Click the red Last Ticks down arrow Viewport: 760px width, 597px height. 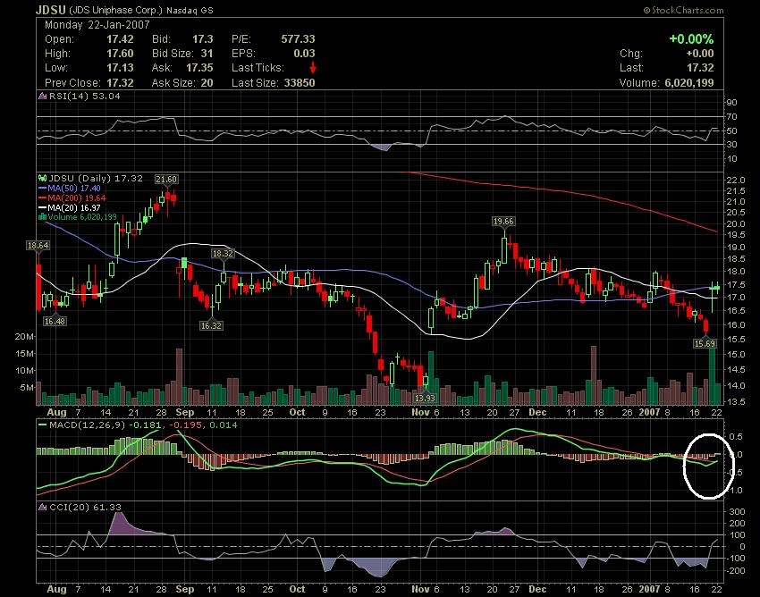(313, 67)
